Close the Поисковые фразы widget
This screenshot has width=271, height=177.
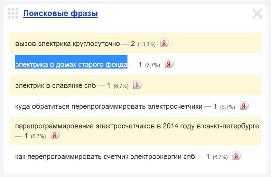(257, 14)
